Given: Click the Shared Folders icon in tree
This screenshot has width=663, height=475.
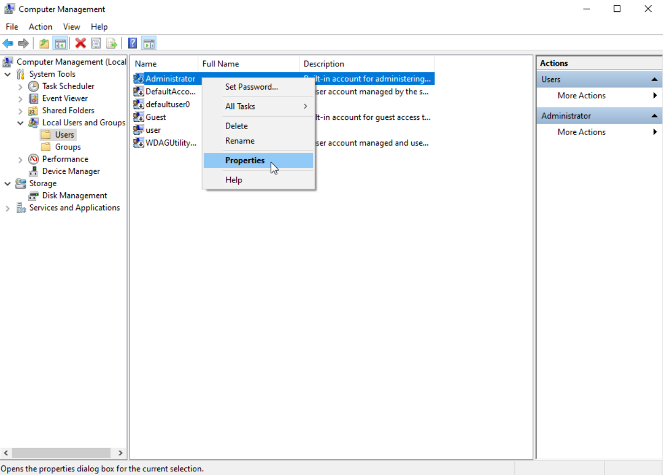Looking at the screenshot, I should (34, 111).
